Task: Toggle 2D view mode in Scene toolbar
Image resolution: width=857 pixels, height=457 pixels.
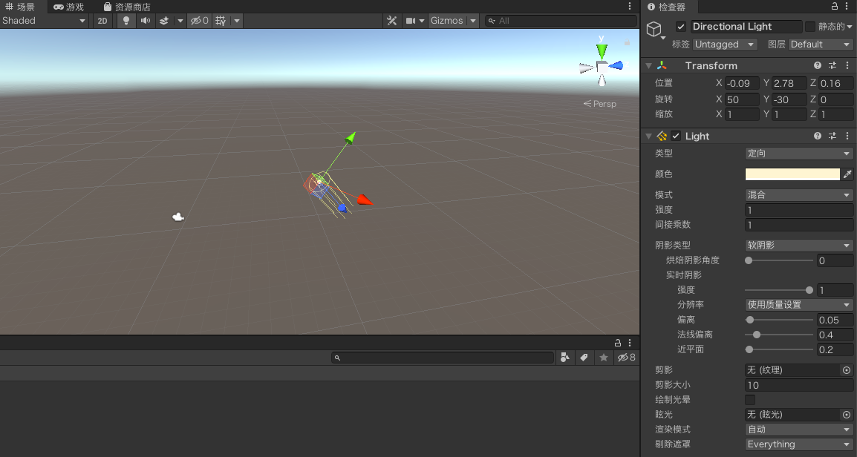Action: (x=102, y=21)
